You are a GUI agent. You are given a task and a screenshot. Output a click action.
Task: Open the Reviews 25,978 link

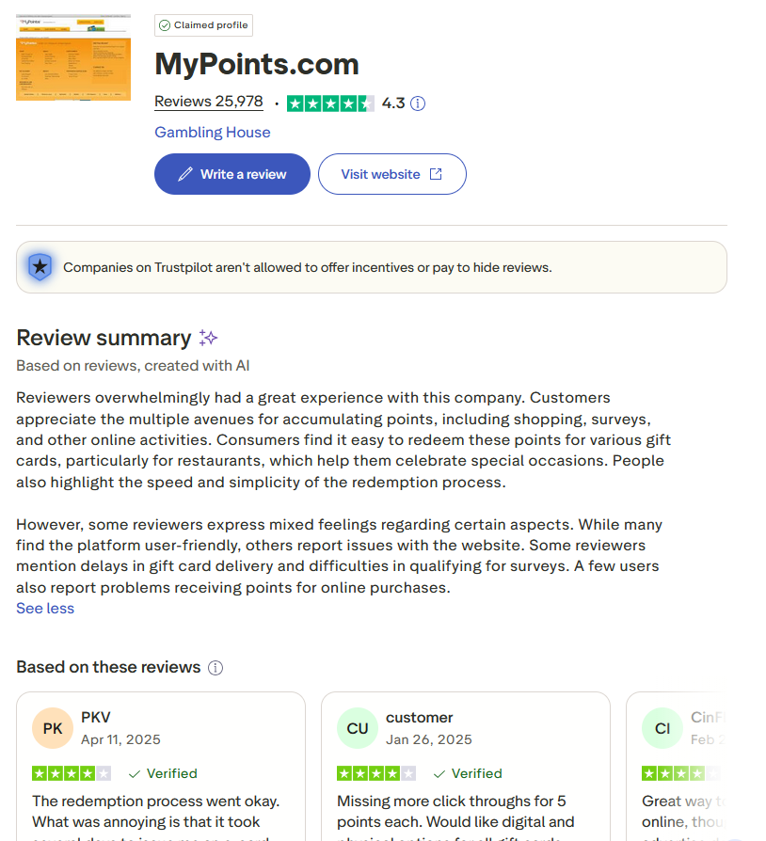pyautogui.click(x=208, y=103)
